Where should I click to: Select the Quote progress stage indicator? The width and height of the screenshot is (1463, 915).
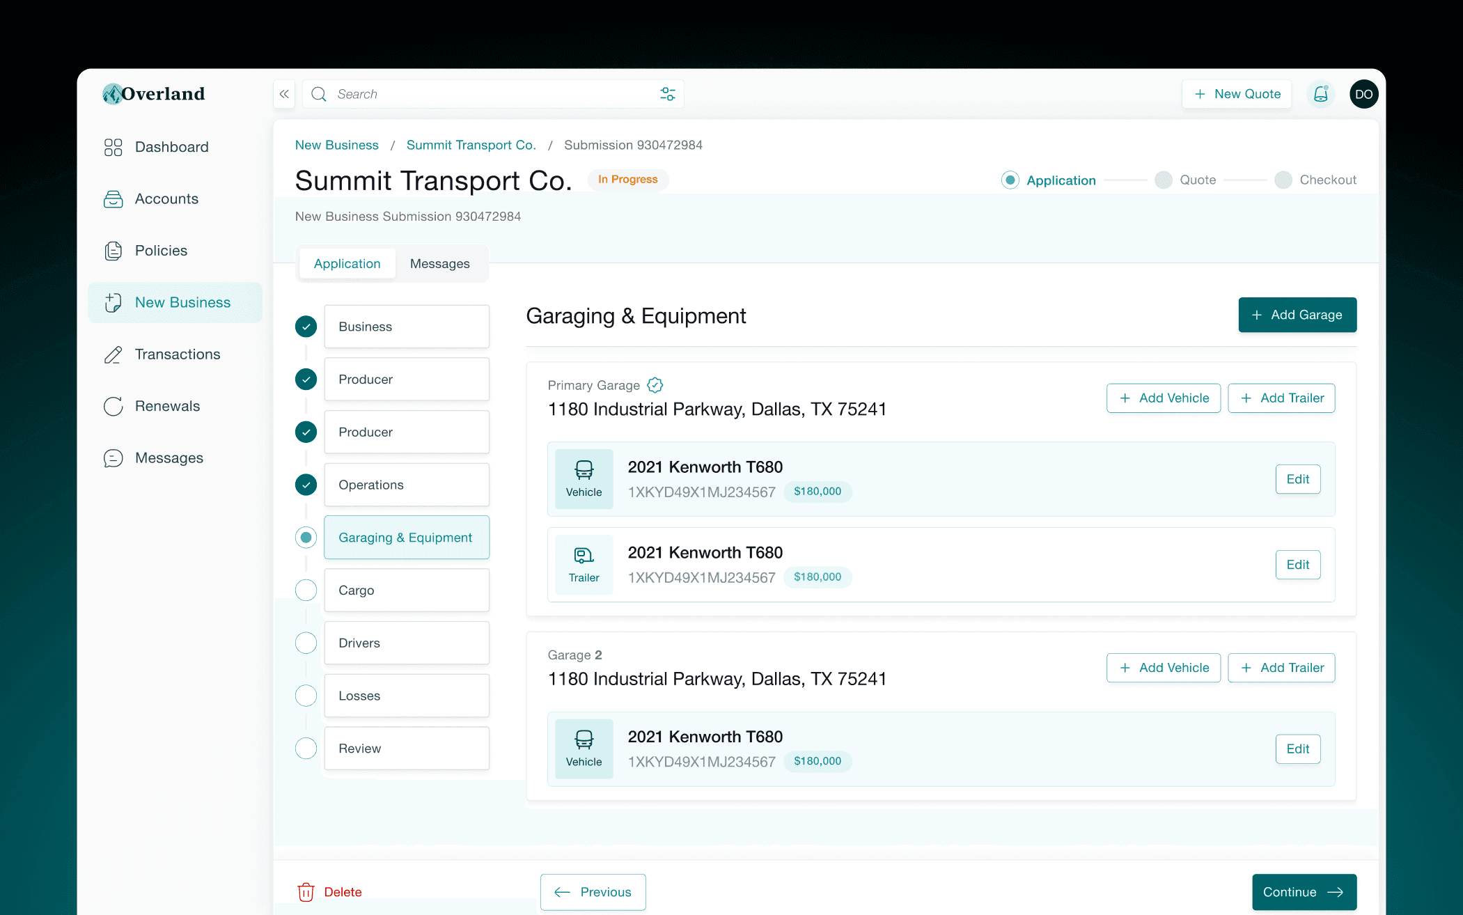[1164, 180]
